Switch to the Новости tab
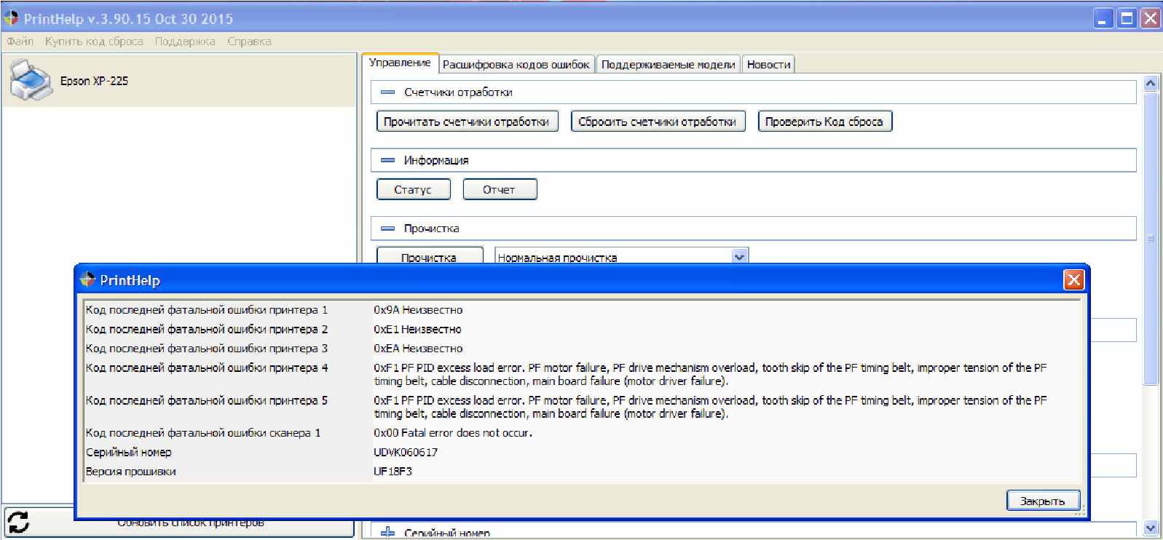The image size is (1163, 540). (x=768, y=65)
